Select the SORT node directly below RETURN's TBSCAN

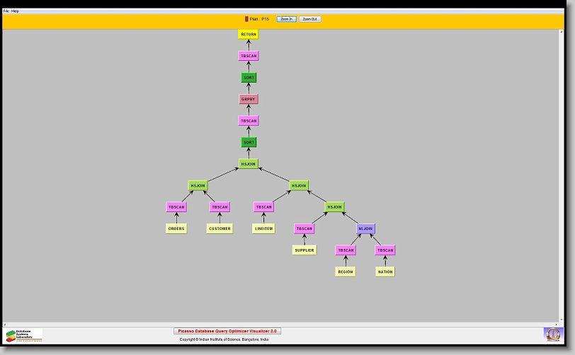249,78
